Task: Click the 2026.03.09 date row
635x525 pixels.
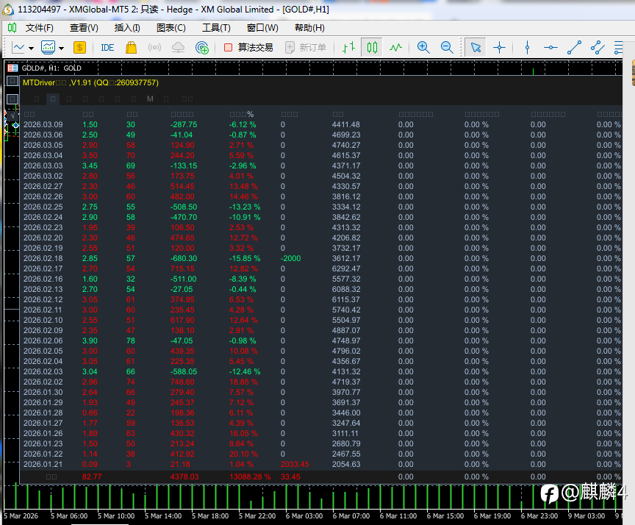Action: (x=43, y=125)
